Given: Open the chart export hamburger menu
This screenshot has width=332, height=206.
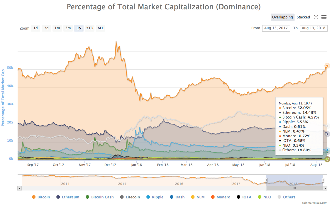Looking at the screenshot, I should [324, 17].
